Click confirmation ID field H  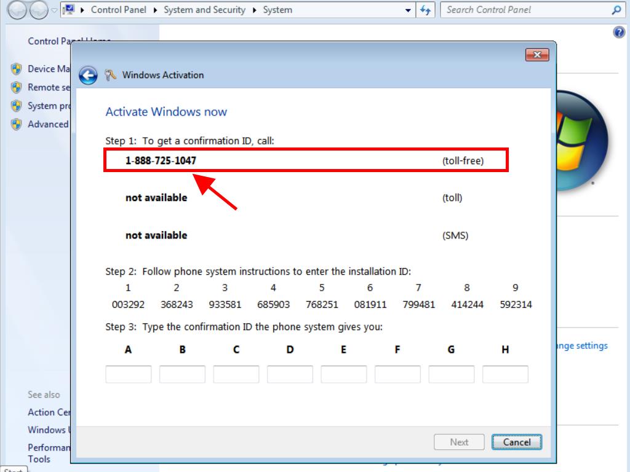(x=505, y=374)
